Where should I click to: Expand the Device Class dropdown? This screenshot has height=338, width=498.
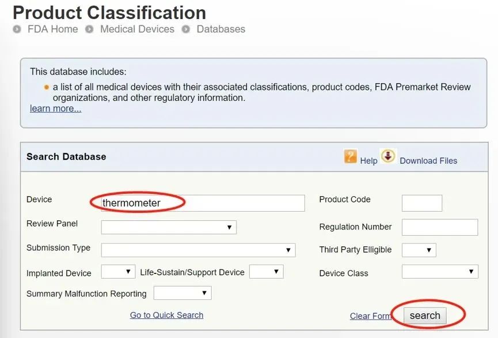[x=440, y=272]
